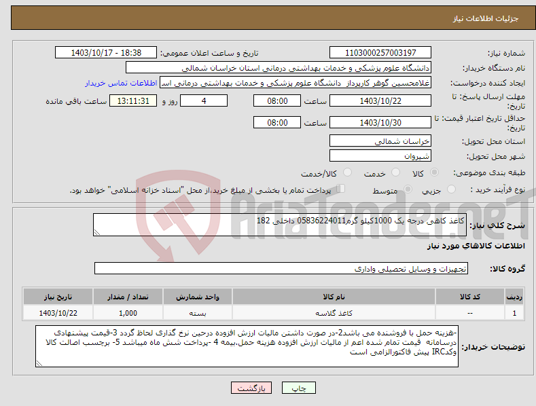Open اطلاعات تماس خریدار link

(x=121, y=83)
